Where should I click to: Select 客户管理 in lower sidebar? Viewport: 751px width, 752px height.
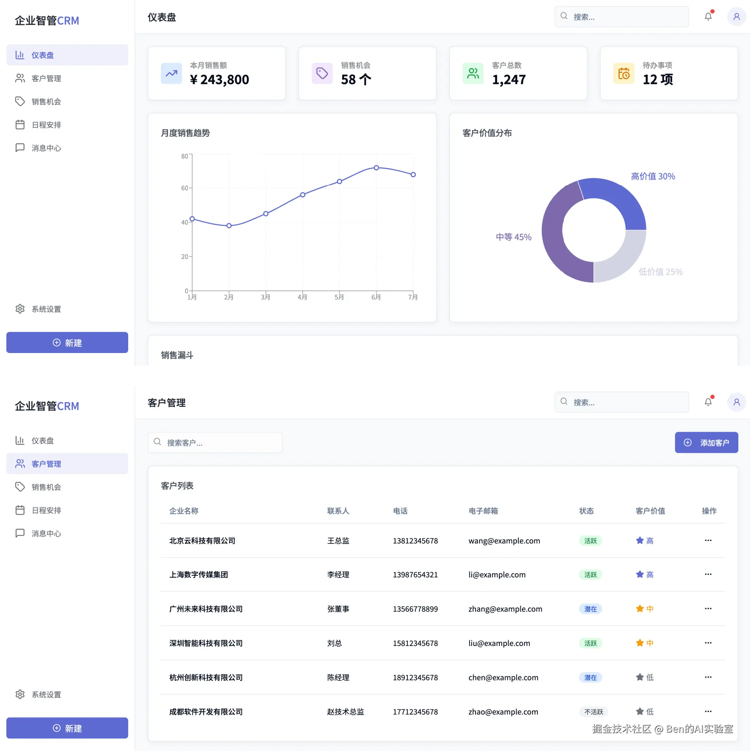[x=67, y=463]
